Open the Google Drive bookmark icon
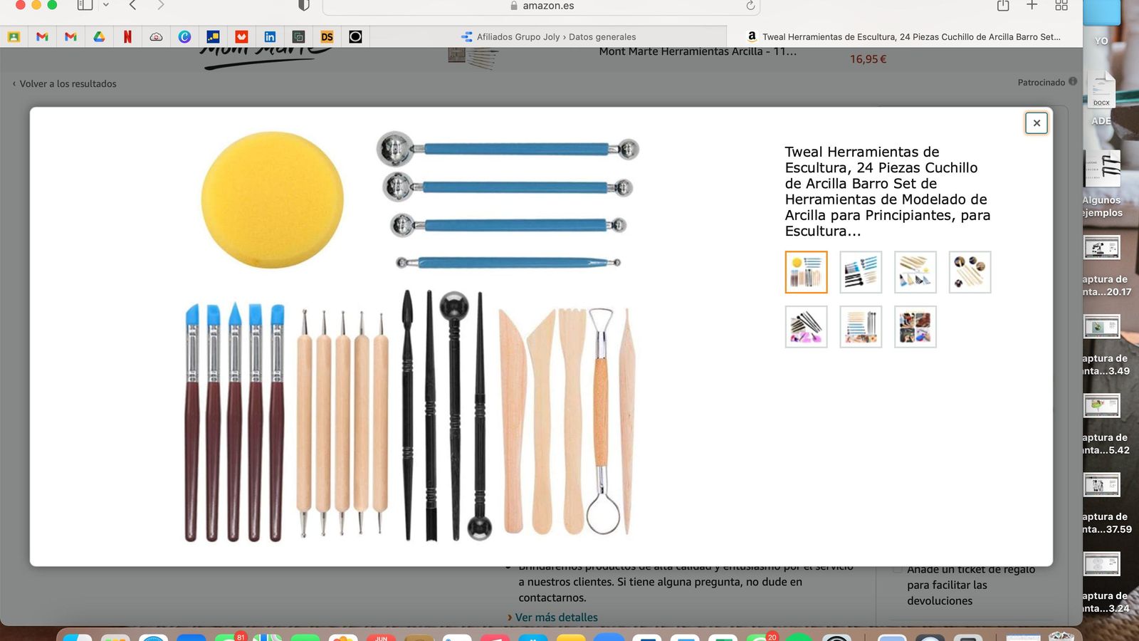Screen dimensions: 1139x641 [x=99, y=37]
